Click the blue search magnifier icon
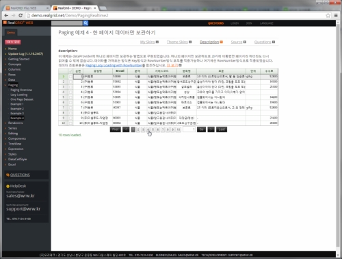This screenshot has width=342, height=259. coord(85,23)
